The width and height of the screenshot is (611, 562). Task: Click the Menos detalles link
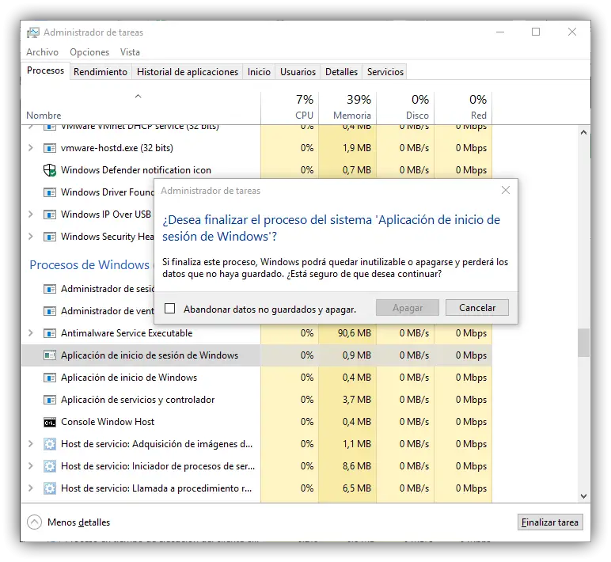[x=78, y=522]
